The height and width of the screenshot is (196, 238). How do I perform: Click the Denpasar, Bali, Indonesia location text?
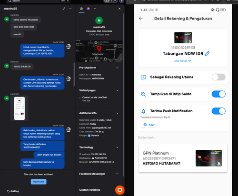(99, 31)
